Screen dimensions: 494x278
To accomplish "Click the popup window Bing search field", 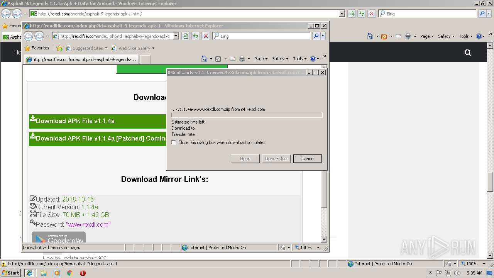I will [x=261, y=36].
